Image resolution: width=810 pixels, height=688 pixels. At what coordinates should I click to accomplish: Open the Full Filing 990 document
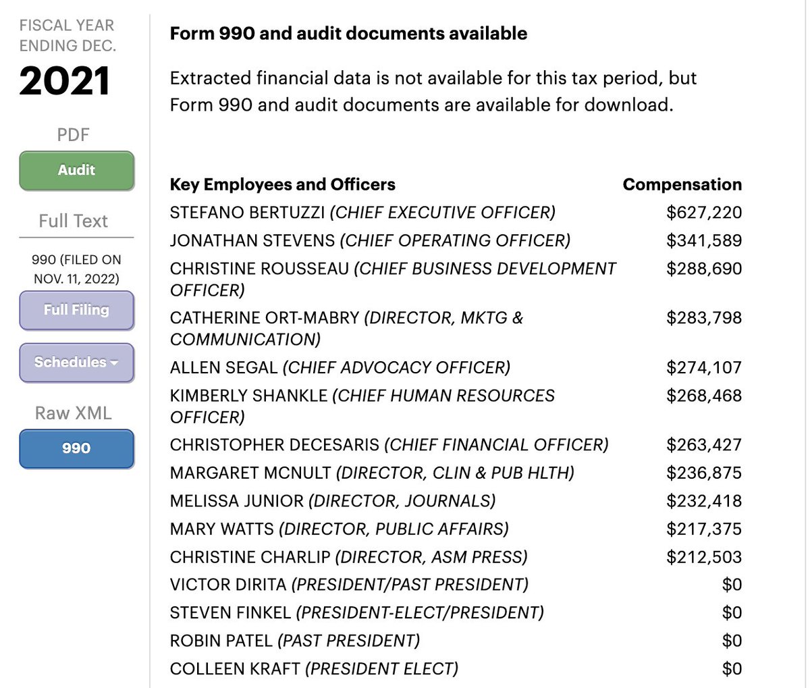click(x=76, y=310)
